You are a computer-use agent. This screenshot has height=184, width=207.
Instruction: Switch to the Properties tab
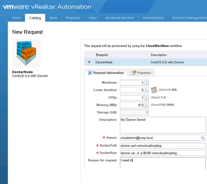[x=141, y=73]
